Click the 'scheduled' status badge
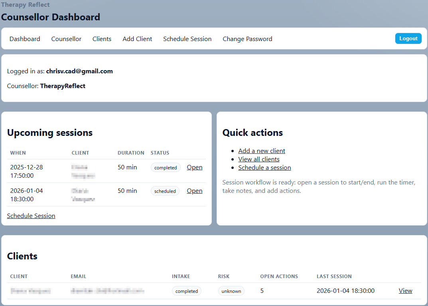428x306 pixels. click(165, 191)
